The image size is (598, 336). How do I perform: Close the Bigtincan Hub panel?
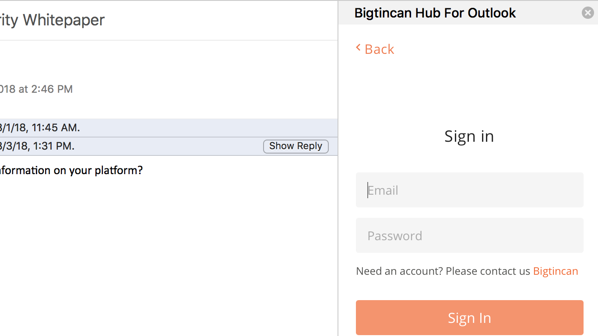(587, 13)
